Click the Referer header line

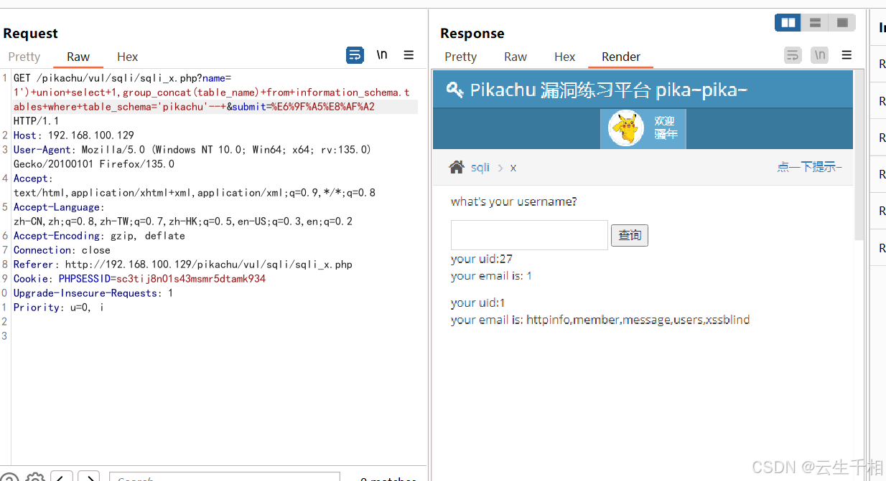point(183,264)
